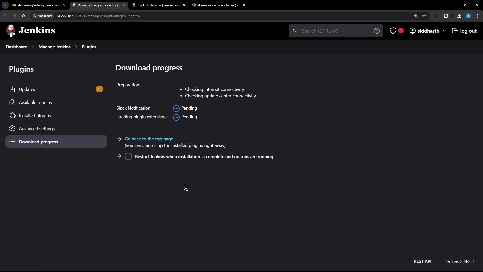This screenshot has height=272, width=483.
Task: Click the Updates download icon in sidebar
Action: click(x=12, y=89)
